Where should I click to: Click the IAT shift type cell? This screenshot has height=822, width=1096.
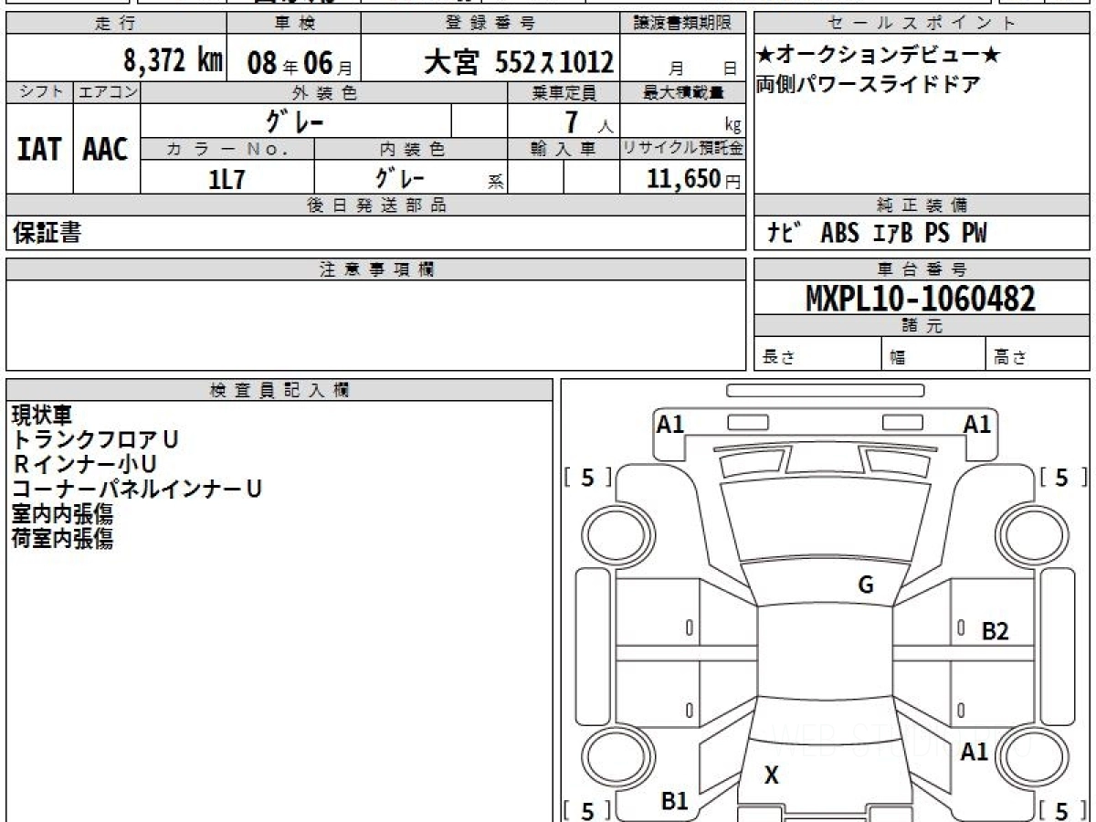click(39, 150)
